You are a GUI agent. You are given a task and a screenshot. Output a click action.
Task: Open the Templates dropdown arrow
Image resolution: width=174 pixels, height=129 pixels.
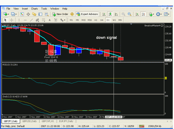[169, 14]
